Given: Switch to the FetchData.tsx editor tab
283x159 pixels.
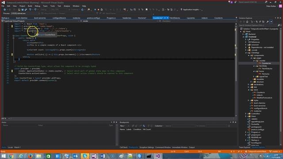Looking at the screenshot, I should pyautogui.click(x=175, y=18).
